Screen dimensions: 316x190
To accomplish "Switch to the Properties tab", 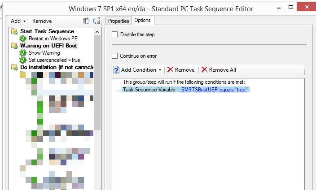I will pyautogui.click(x=118, y=21).
